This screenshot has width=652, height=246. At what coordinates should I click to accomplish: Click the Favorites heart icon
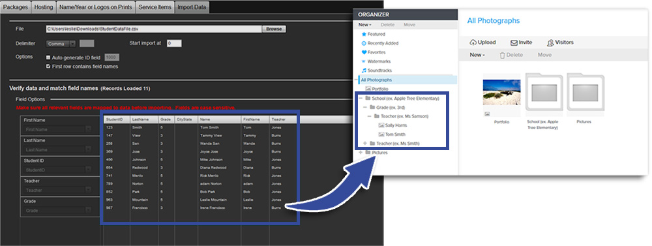coord(364,52)
